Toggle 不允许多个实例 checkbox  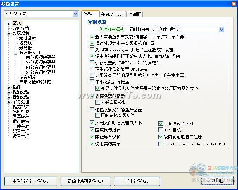[161, 124]
